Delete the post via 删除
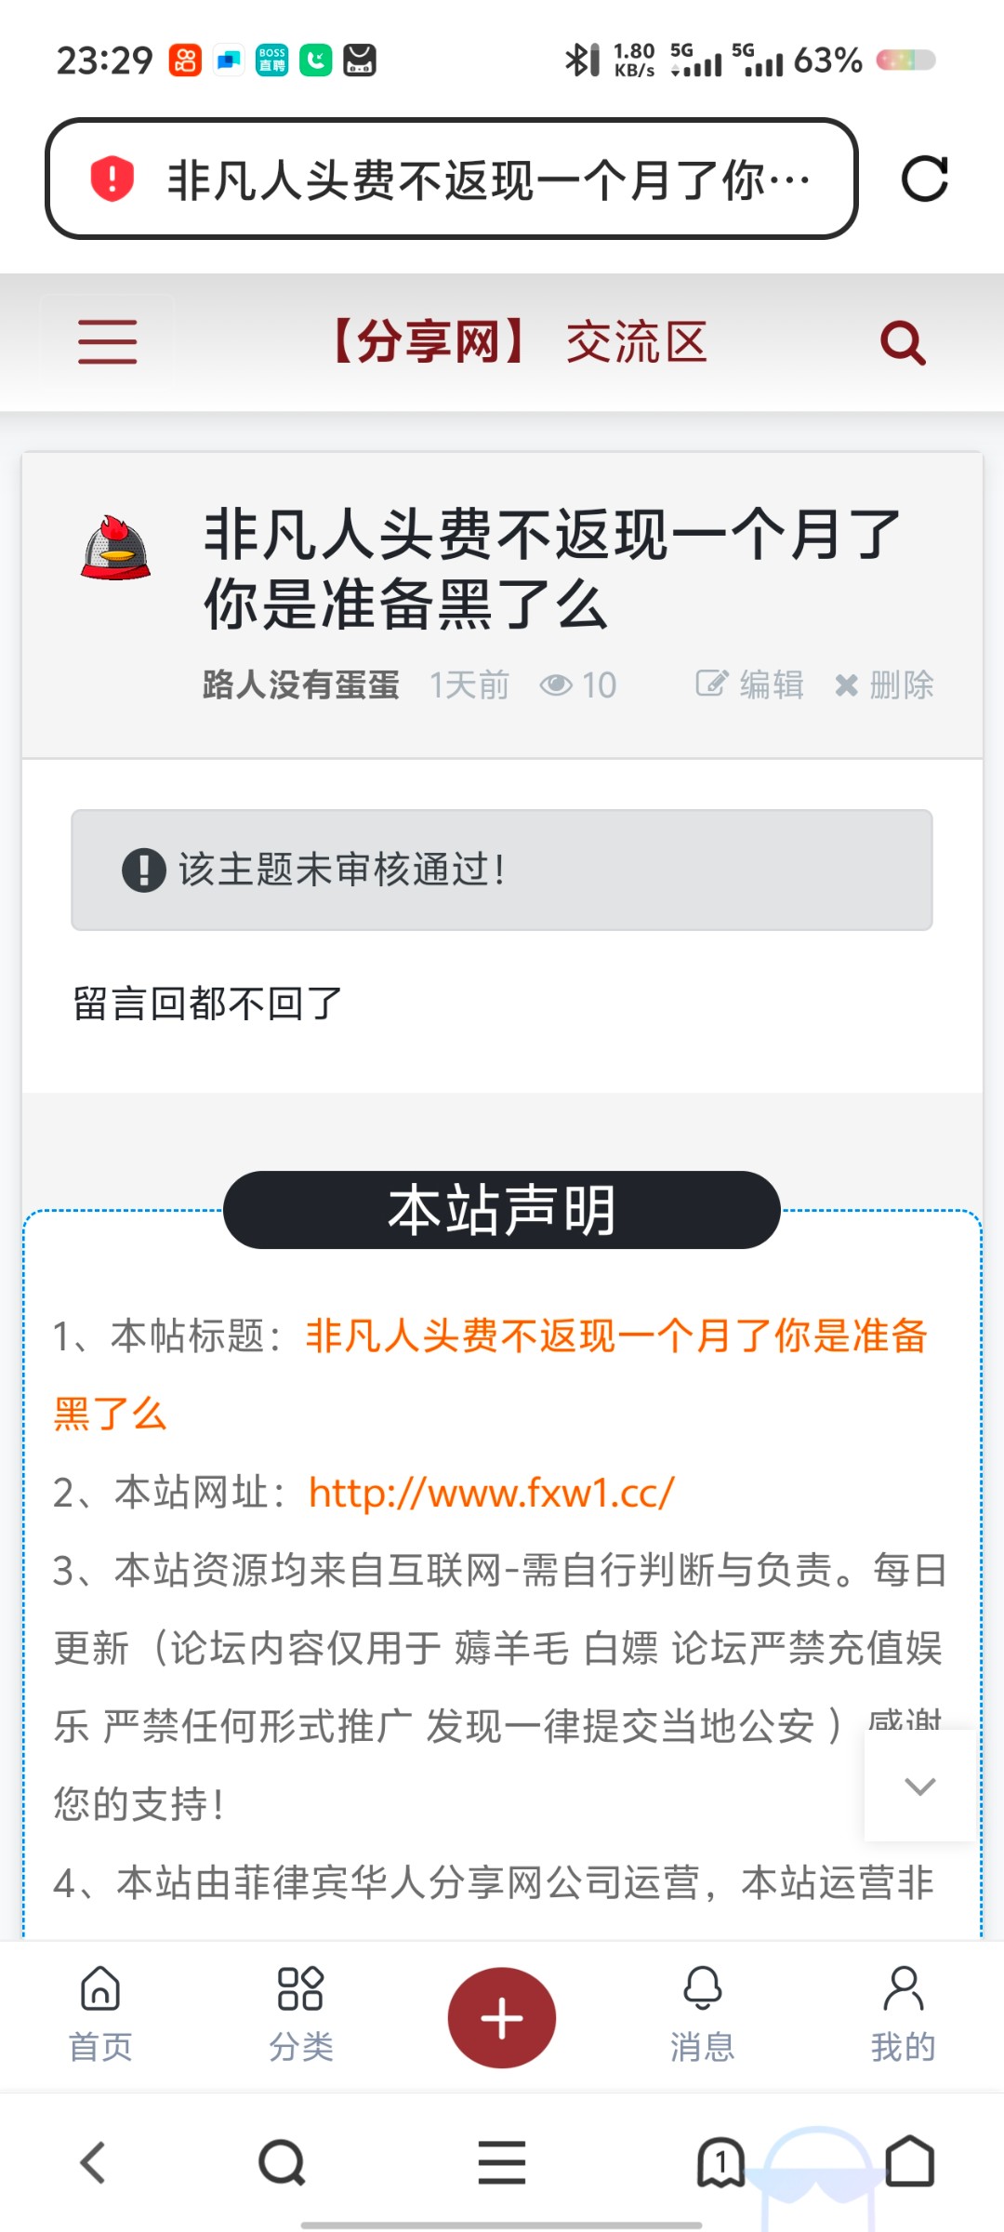Viewport: 1004px width, 2232px height. 883,684
